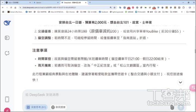Open the Chrome profile avatar
This screenshot has width=196, height=112.
point(190,8)
